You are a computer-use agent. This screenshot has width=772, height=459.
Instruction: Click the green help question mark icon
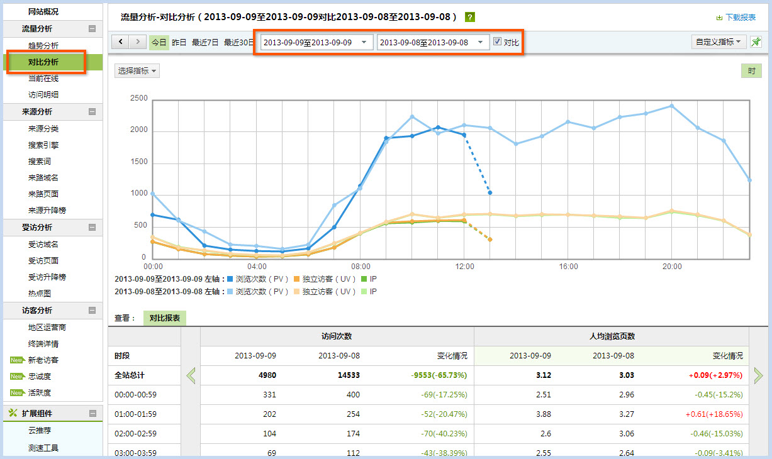(470, 17)
